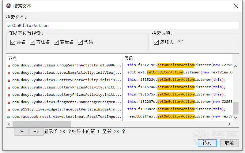Click the method icon of the BanManagerFragmen row
This screenshot has width=245, height=153.
click(9, 103)
